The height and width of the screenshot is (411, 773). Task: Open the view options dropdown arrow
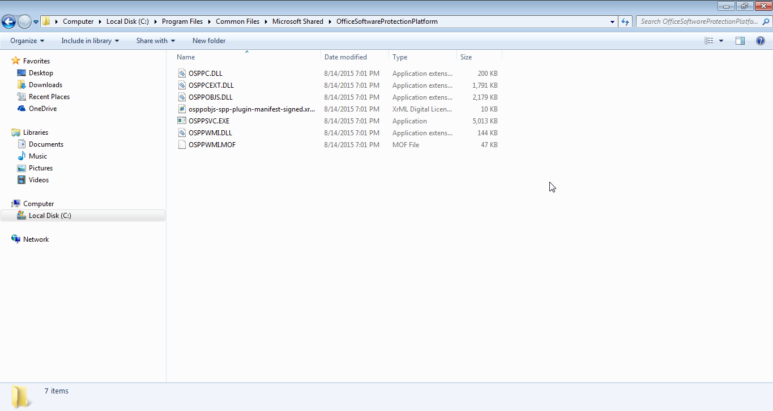tap(721, 41)
